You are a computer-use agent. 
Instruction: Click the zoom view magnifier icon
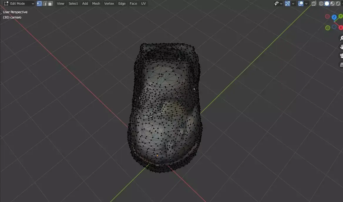pos(341,38)
